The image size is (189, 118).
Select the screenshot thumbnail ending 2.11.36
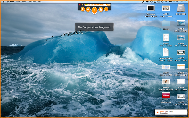[181, 85]
